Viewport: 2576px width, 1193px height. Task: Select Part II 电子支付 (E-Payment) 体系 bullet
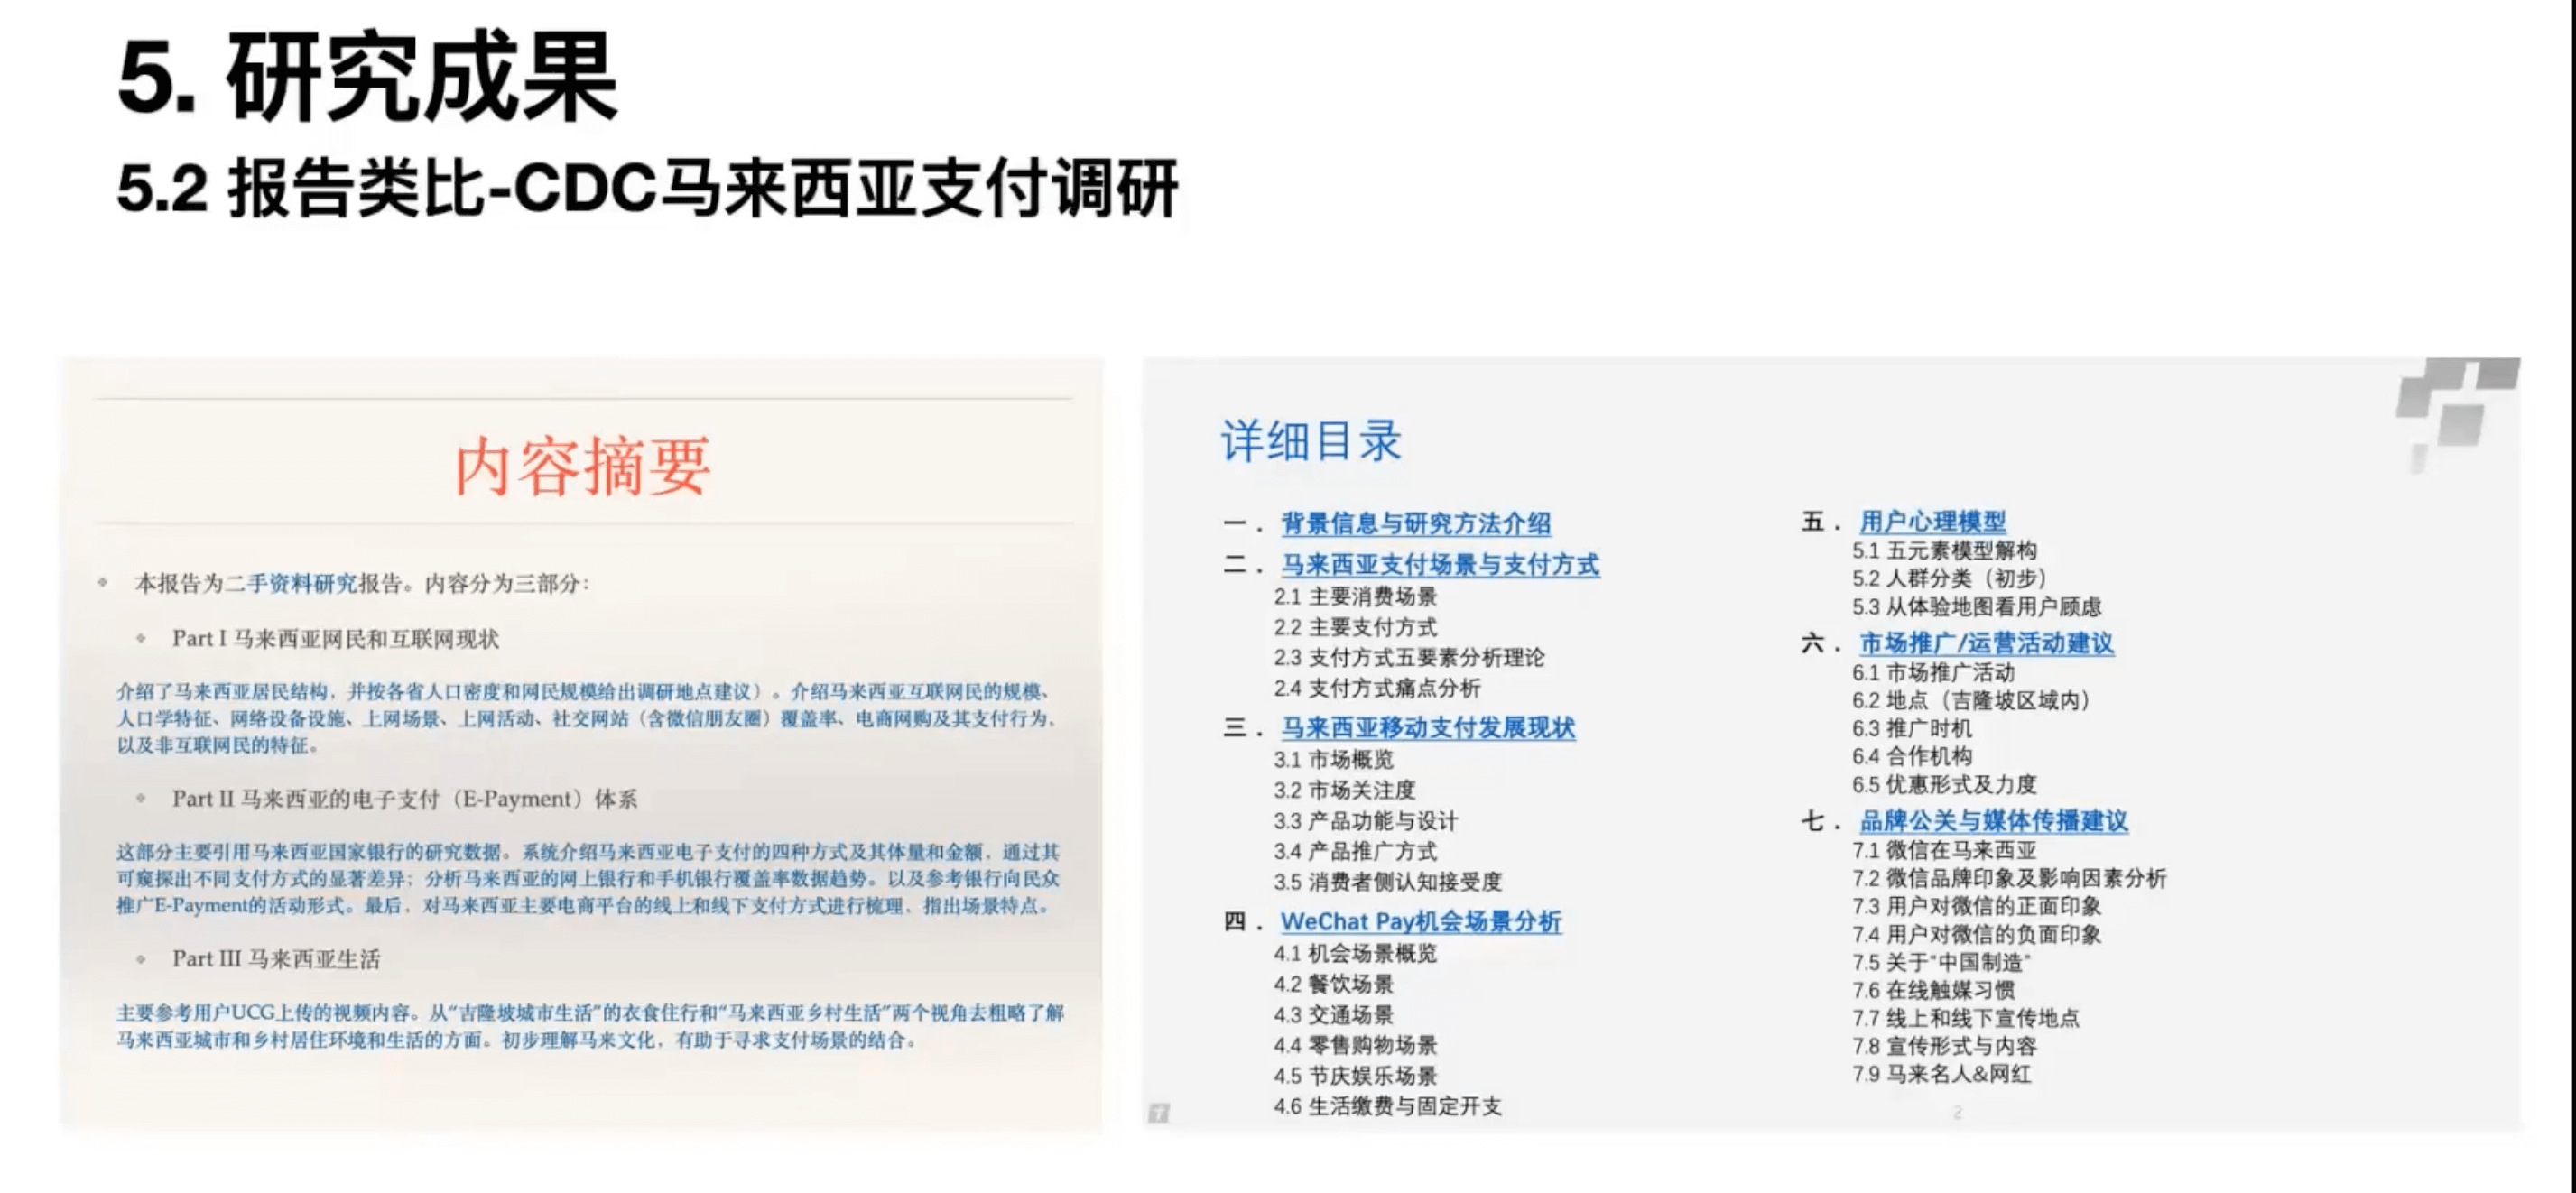pyautogui.click(x=404, y=798)
